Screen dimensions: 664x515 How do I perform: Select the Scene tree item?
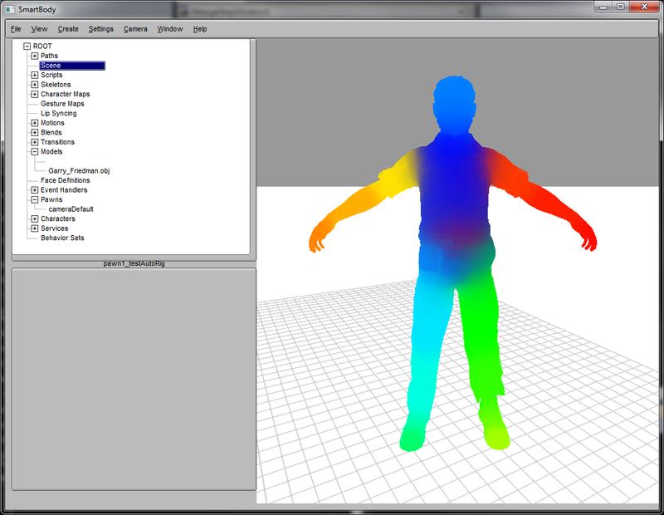(x=51, y=66)
